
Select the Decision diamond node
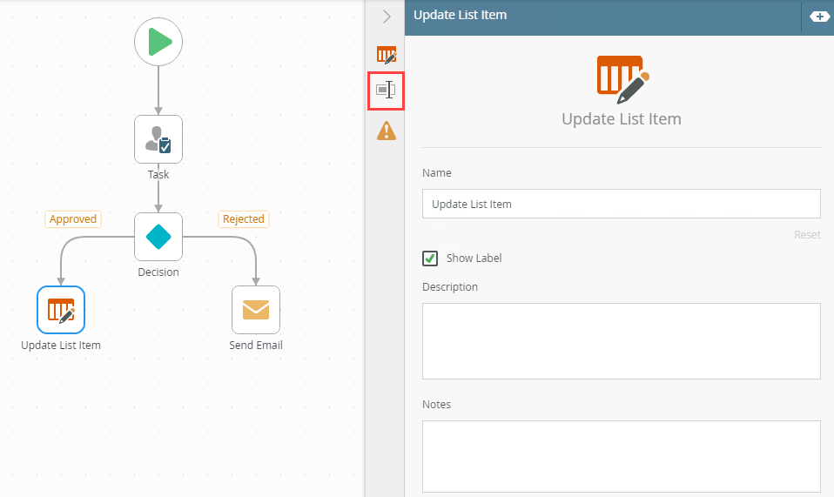[158, 237]
